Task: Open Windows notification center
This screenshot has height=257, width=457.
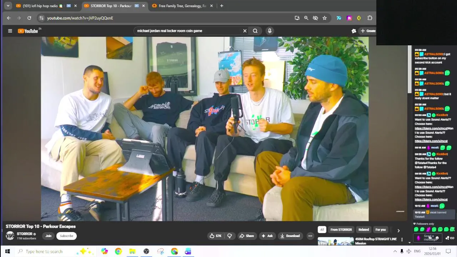Action: point(448,251)
